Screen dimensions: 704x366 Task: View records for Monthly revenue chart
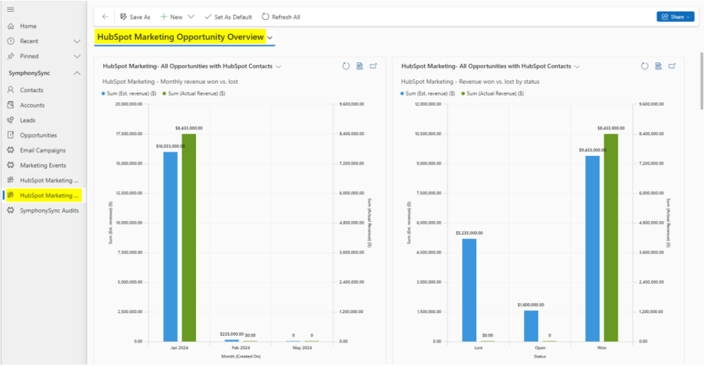pos(360,67)
